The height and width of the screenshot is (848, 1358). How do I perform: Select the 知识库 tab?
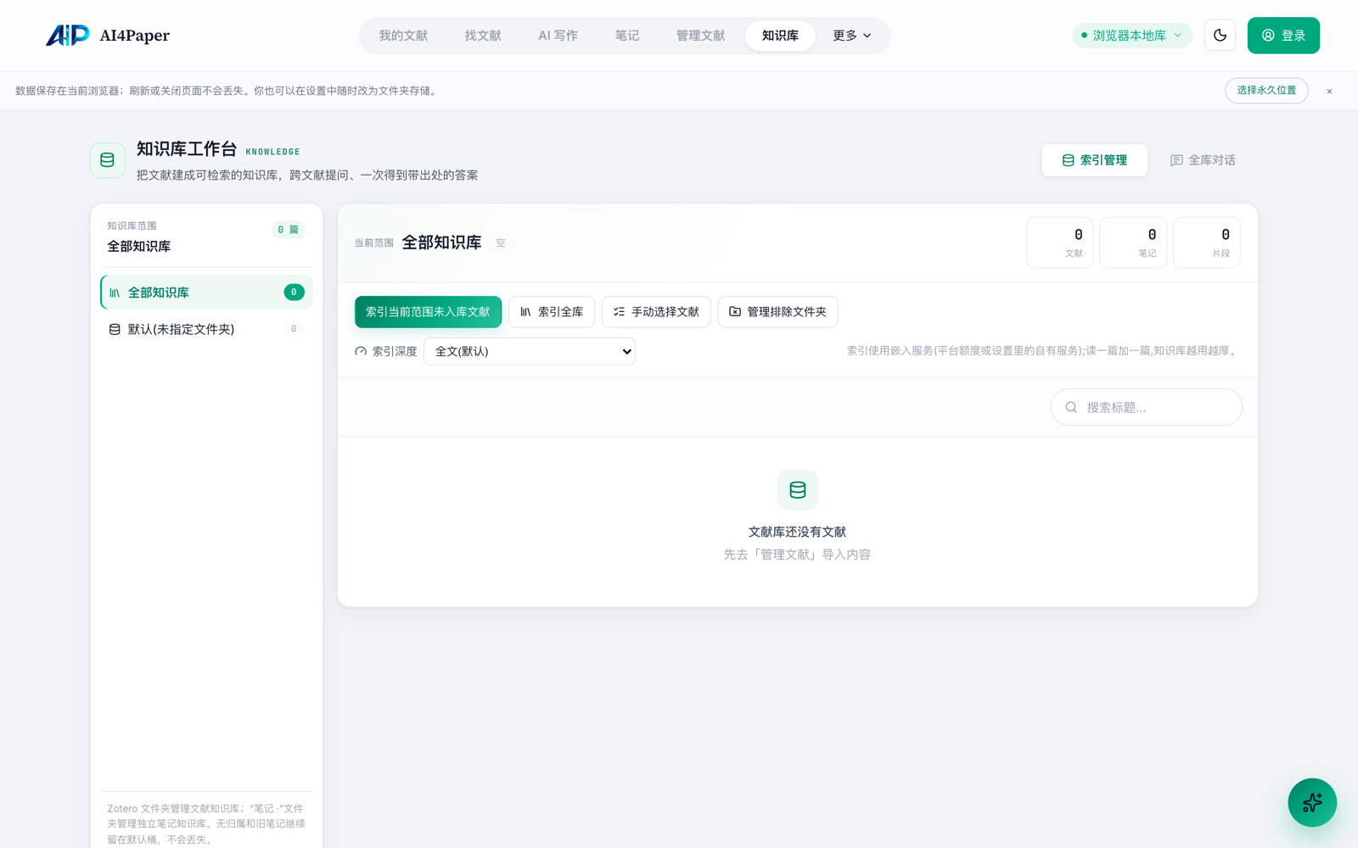coord(780,36)
